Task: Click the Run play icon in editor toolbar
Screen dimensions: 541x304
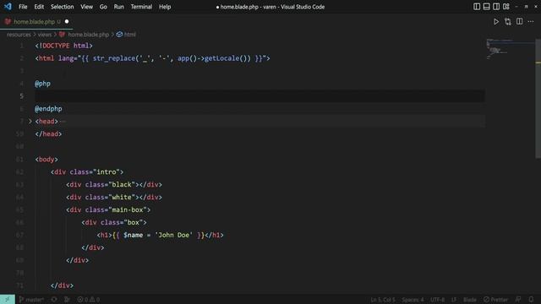Action: 496,22
